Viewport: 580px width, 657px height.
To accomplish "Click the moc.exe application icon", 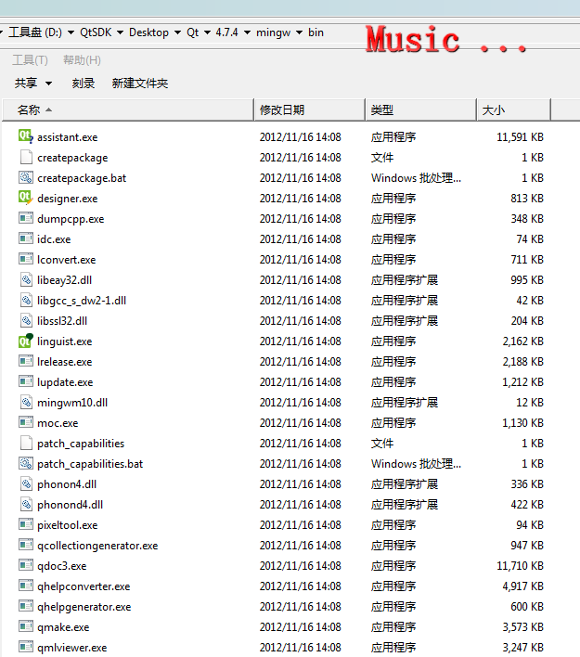I will click(x=26, y=422).
